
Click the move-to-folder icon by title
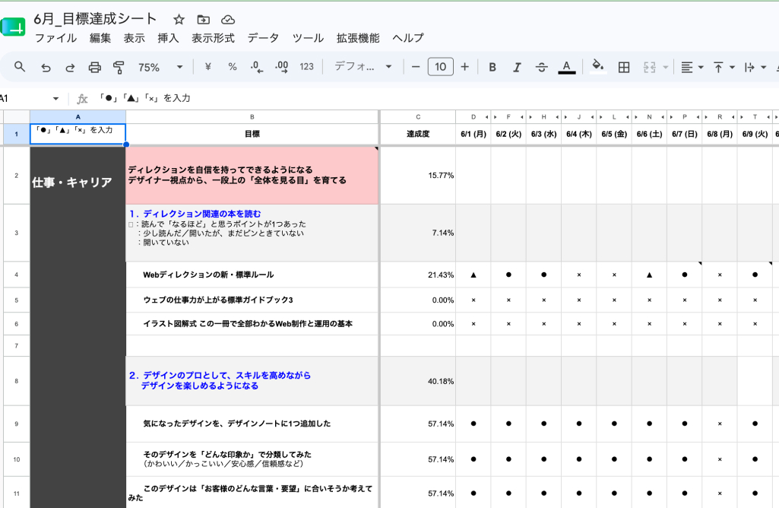203,19
